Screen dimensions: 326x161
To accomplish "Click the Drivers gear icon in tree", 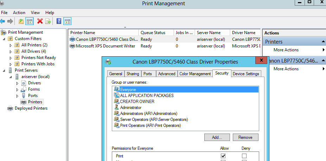I will (x=24, y=83).
